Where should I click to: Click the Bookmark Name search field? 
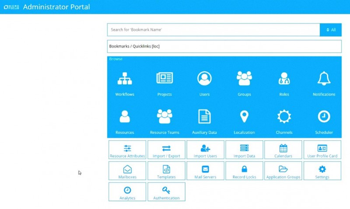213,30
